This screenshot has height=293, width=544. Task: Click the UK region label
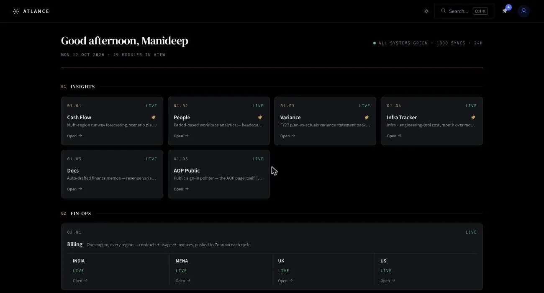pyautogui.click(x=281, y=261)
